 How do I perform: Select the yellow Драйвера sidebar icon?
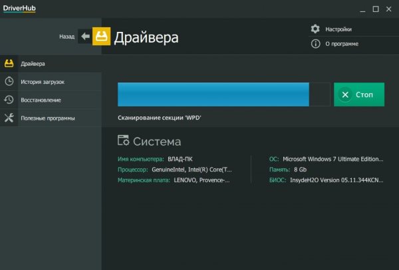pos(9,64)
